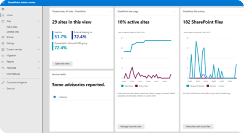
Task: Click the Policies icon in sidebar
Action: click(x=3, y=37)
